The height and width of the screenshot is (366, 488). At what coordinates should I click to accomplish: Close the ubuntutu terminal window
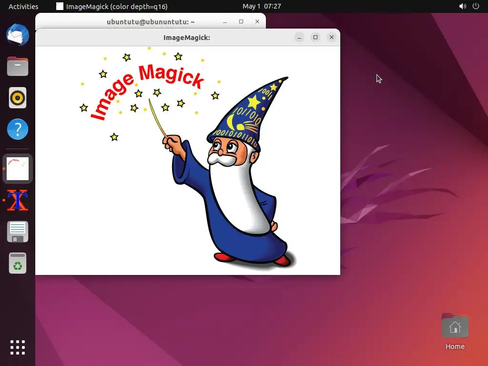click(257, 21)
